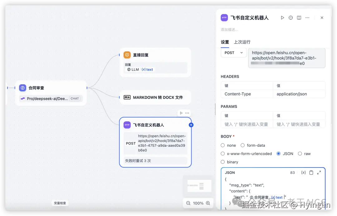
Task: Click the 合同审查 node LLM icon
Action: point(22,88)
